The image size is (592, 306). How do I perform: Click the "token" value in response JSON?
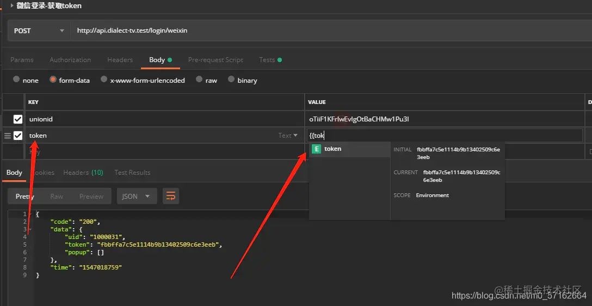click(159, 244)
